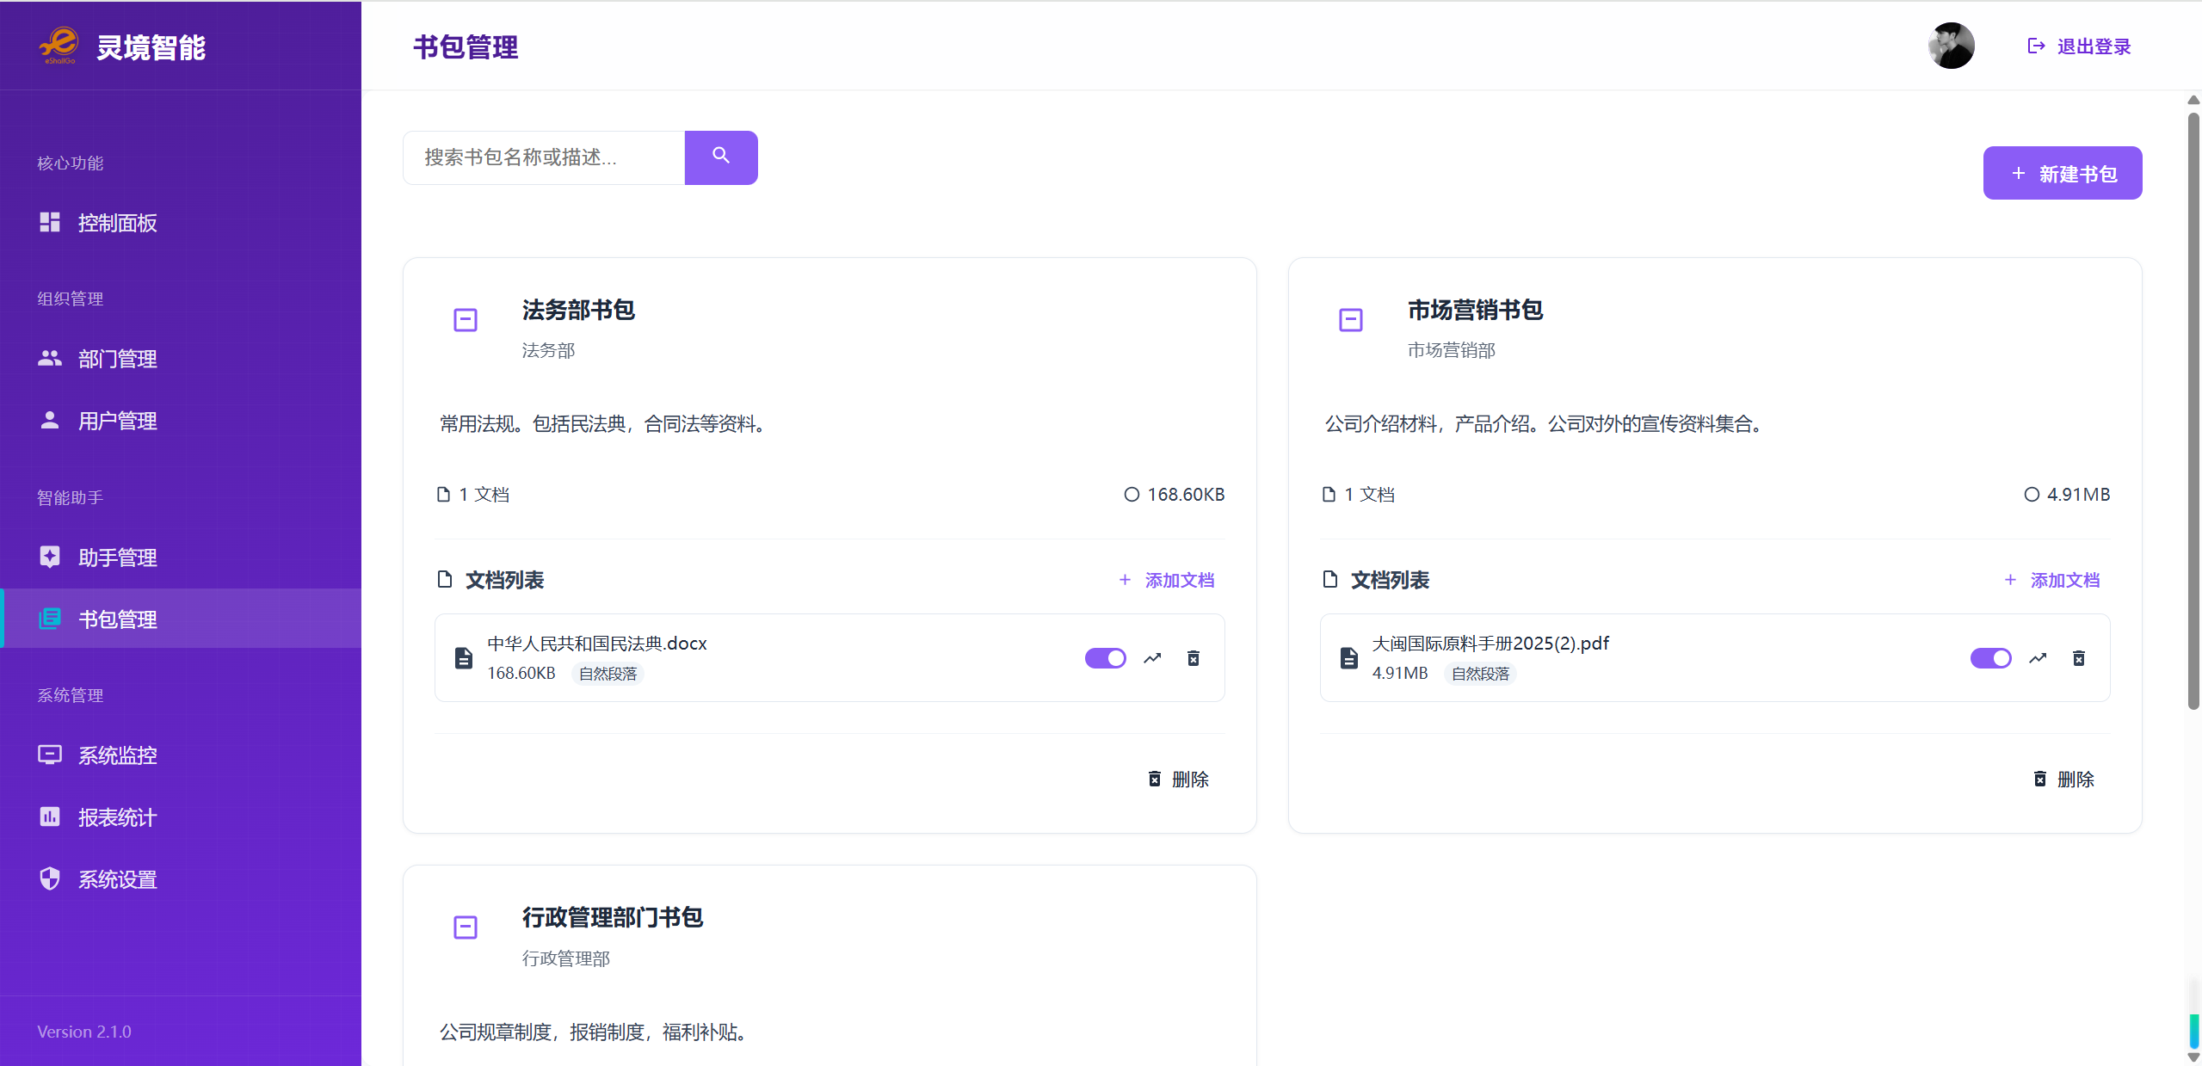The width and height of the screenshot is (2202, 1066).
Task: Collapse the 法务部书包 card
Action: pyautogui.click(x=465, y=320)
